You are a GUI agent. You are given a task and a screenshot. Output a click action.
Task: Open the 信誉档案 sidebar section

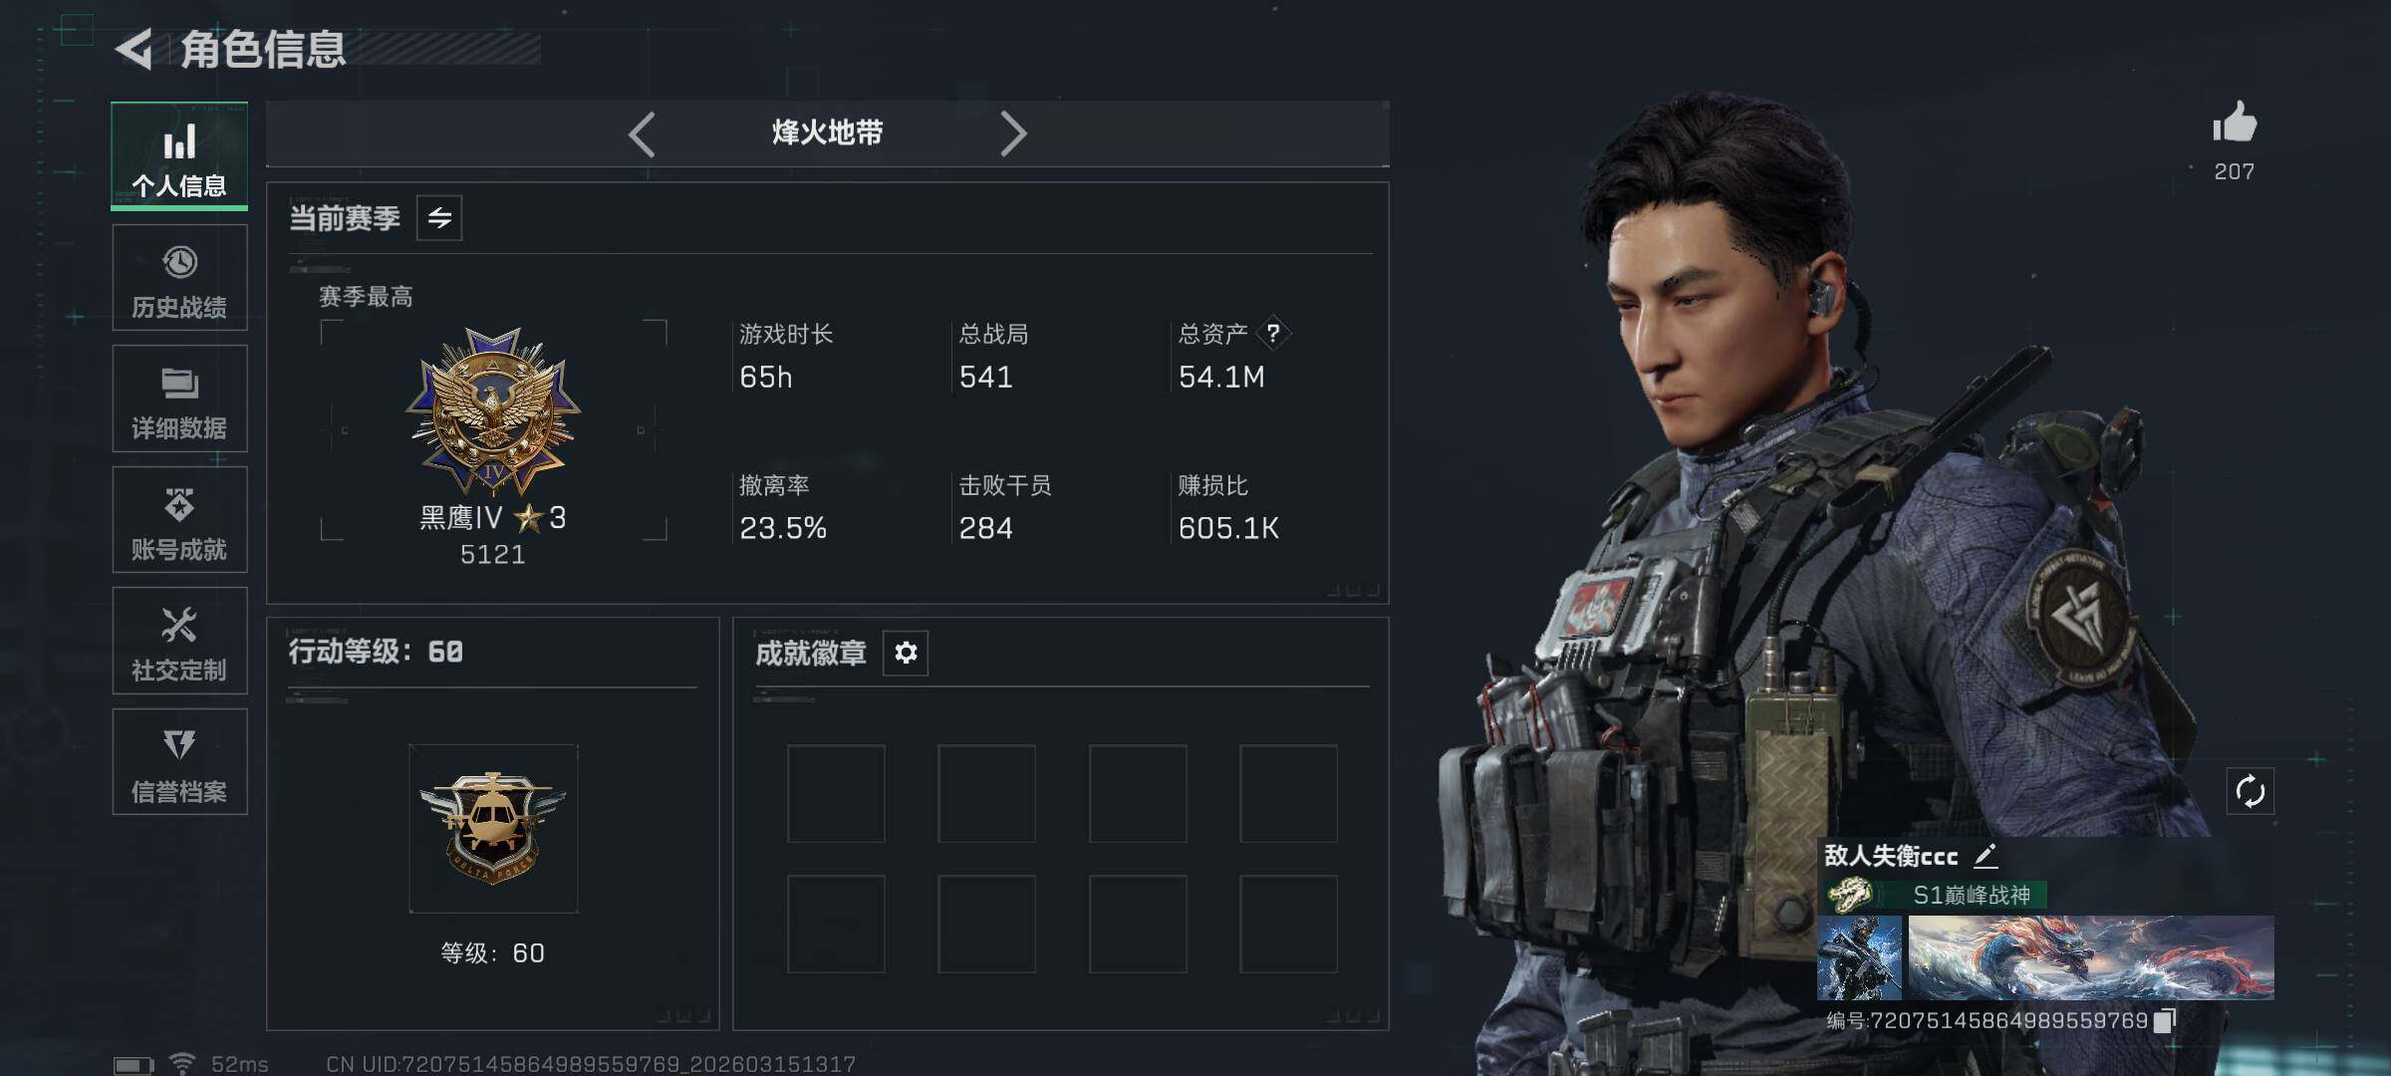(179, 762)
